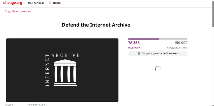The image size is (214, 106).
Task: Click the icon in the today-signed badge
Action: 139,53
